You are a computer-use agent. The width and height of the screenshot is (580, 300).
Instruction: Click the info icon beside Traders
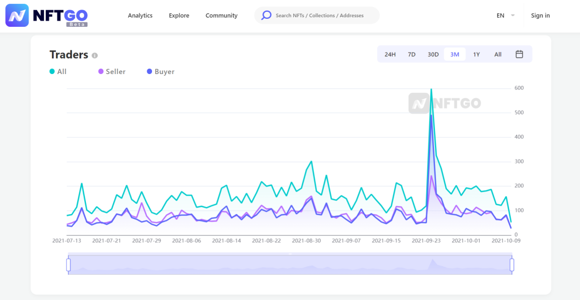(x=95, y=55)
